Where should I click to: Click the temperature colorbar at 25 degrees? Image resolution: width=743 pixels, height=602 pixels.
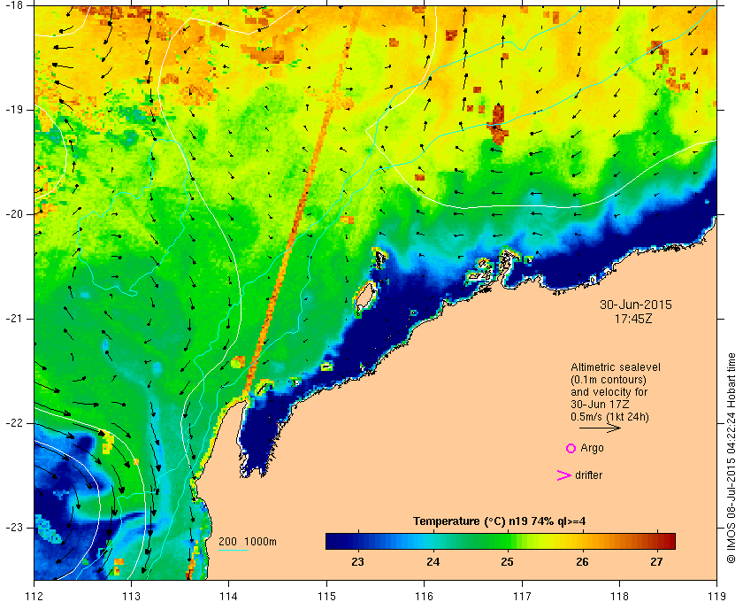(508, 541)
